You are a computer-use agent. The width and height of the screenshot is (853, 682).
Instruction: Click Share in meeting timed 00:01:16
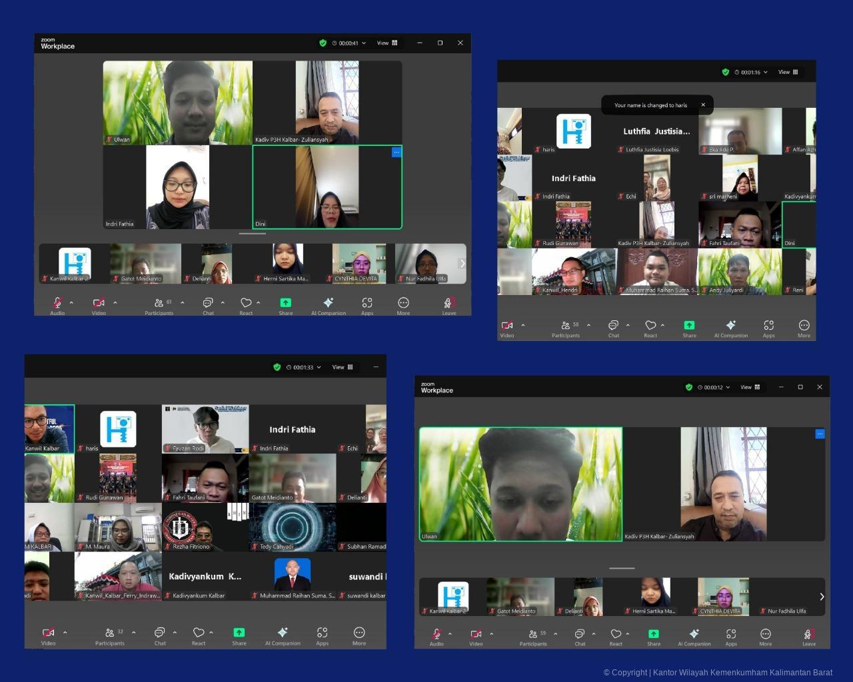[689, 327]
